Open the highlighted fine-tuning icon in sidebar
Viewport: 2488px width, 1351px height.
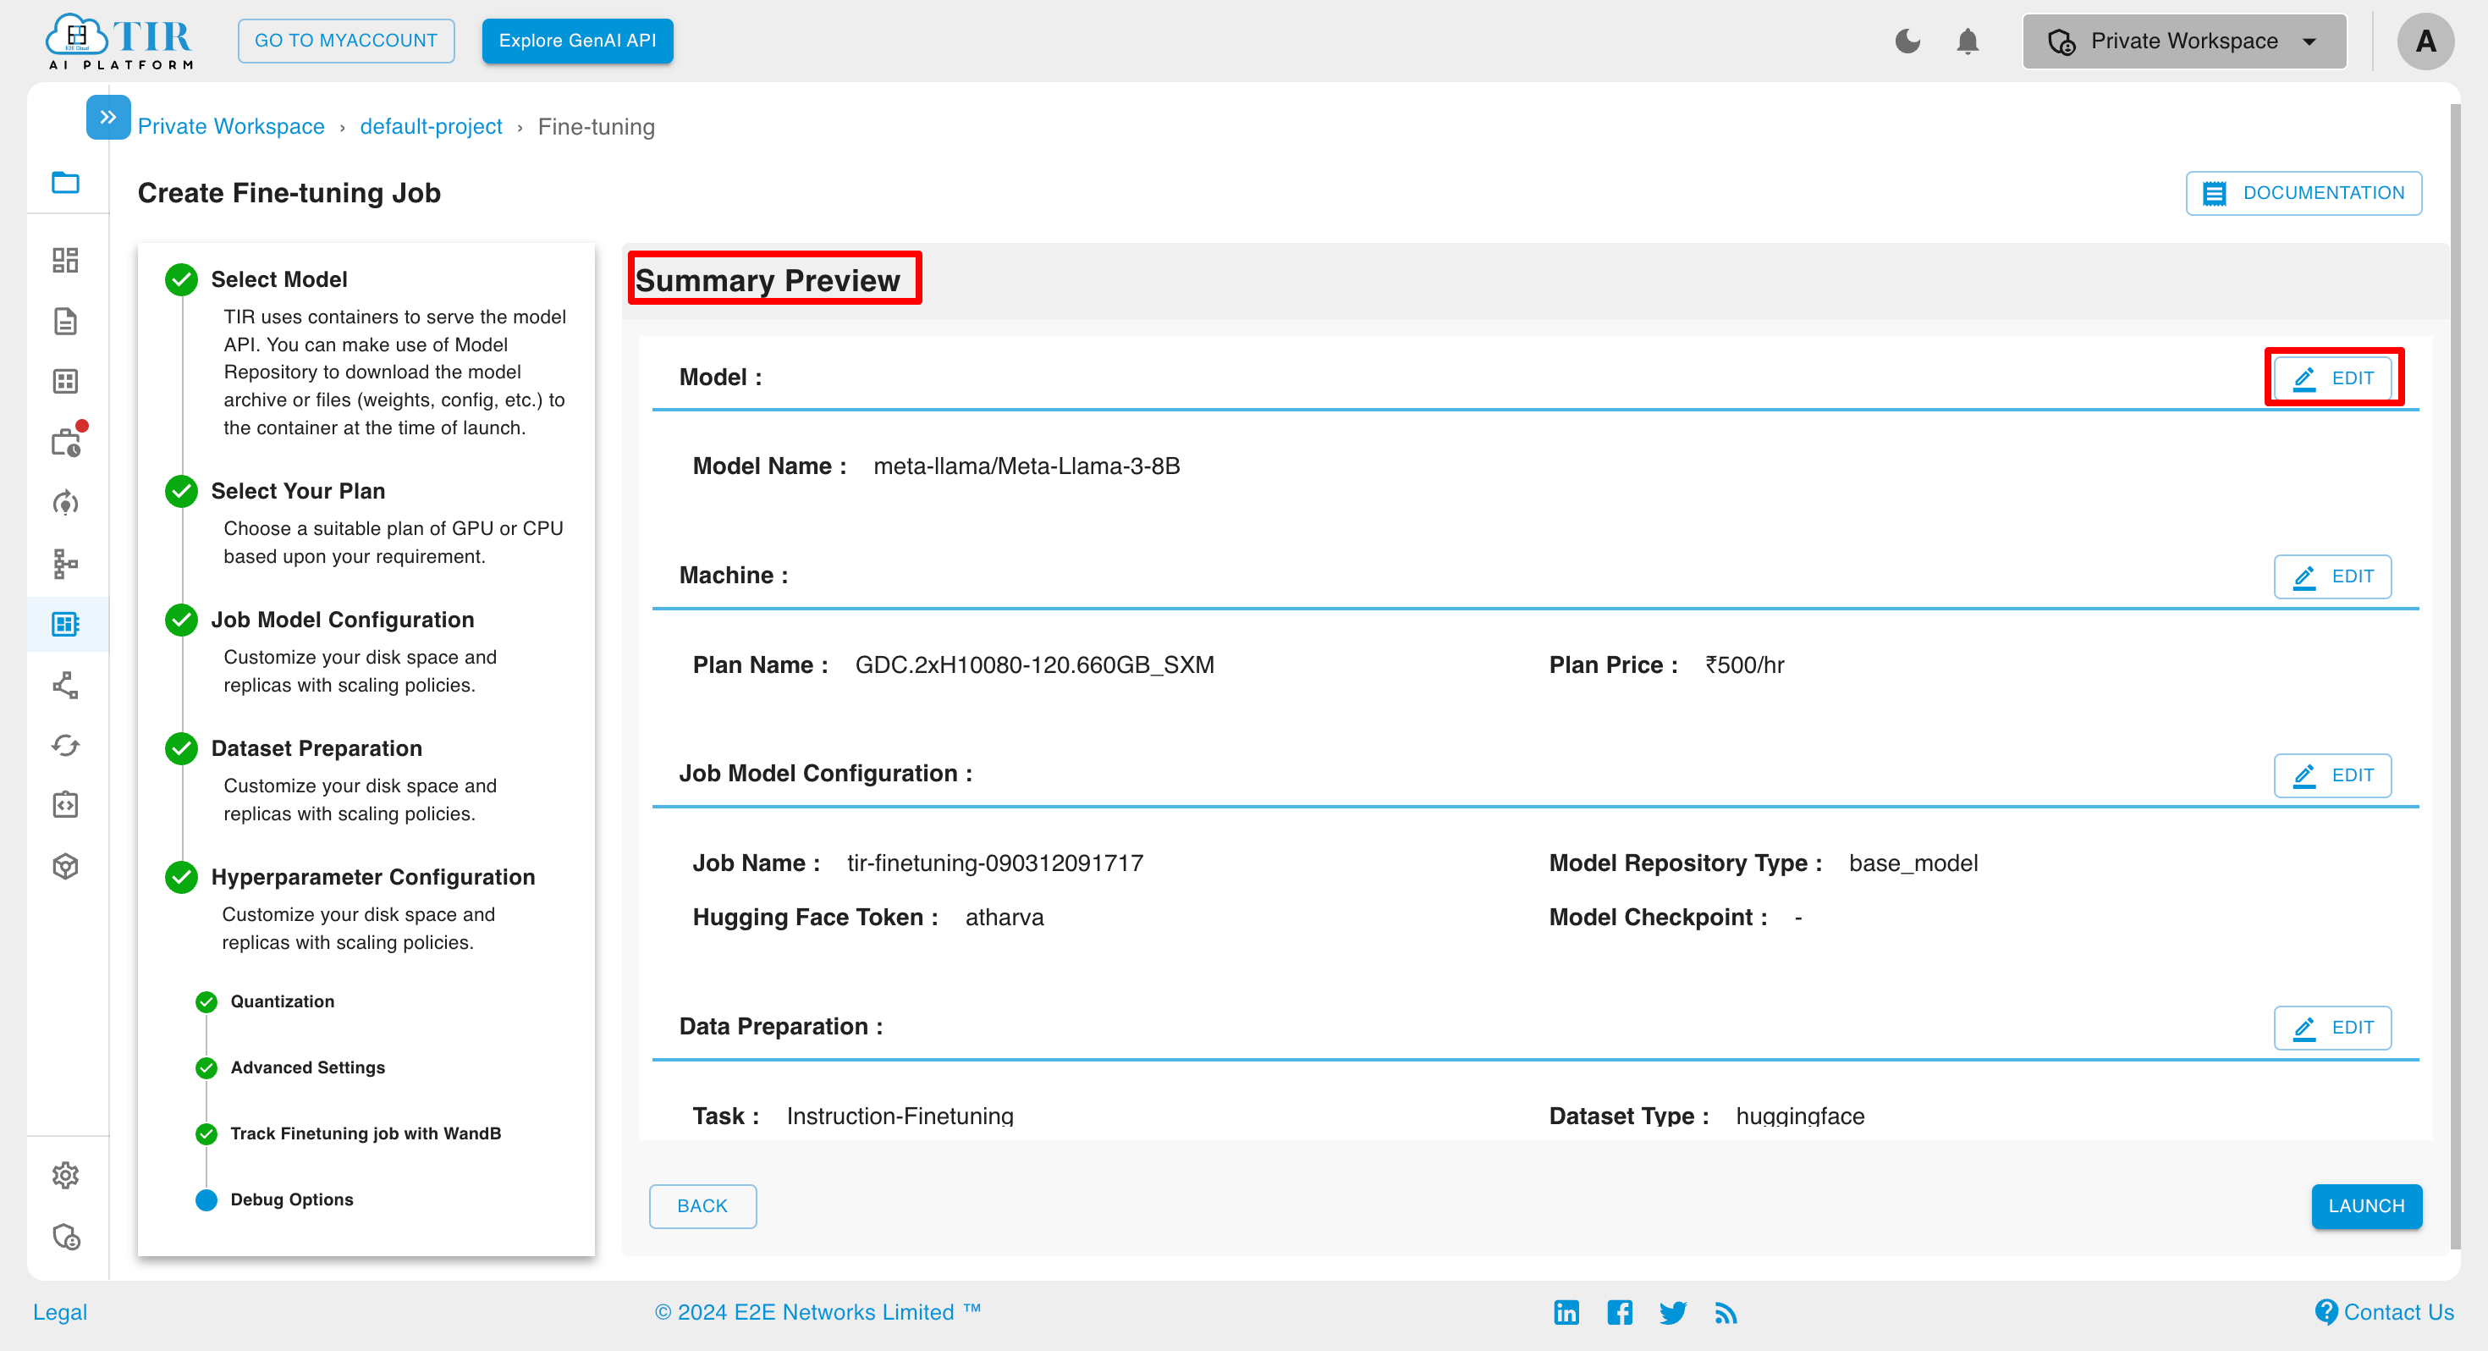coord(66,624)
